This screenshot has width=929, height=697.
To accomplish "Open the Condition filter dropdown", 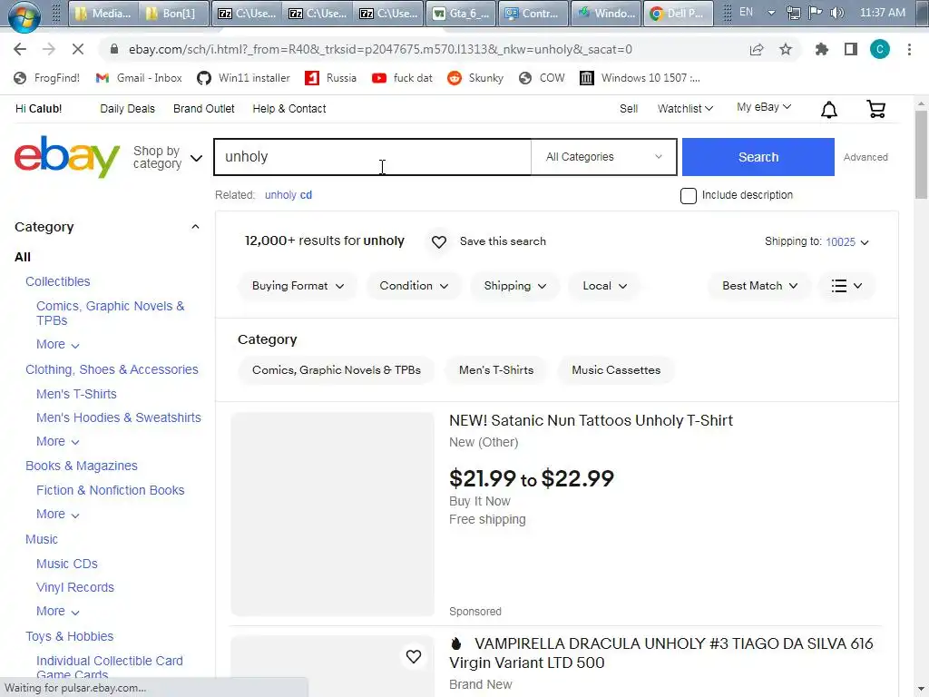I will [414, 286].
